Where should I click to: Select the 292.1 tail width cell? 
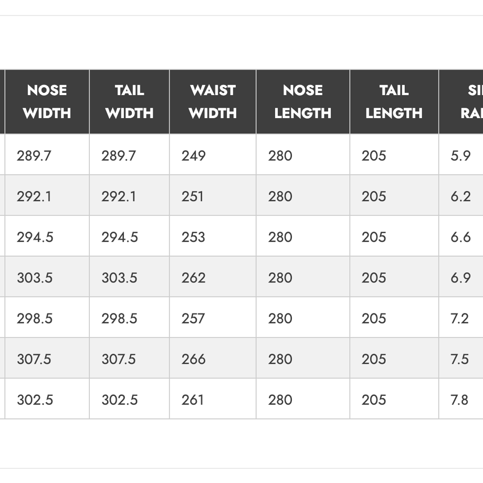point(129,195)
